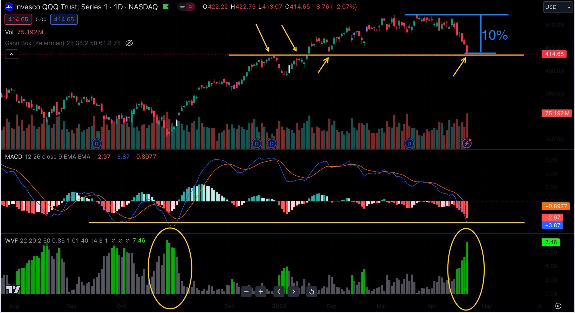The image size is (575, 313).
Task: Click the MACD value -2.97 in legend
Action: pos(102,157)
